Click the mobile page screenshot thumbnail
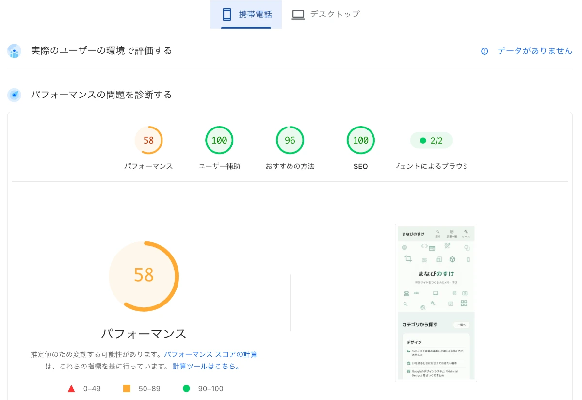Screen dimensions: 582x400 436,303
